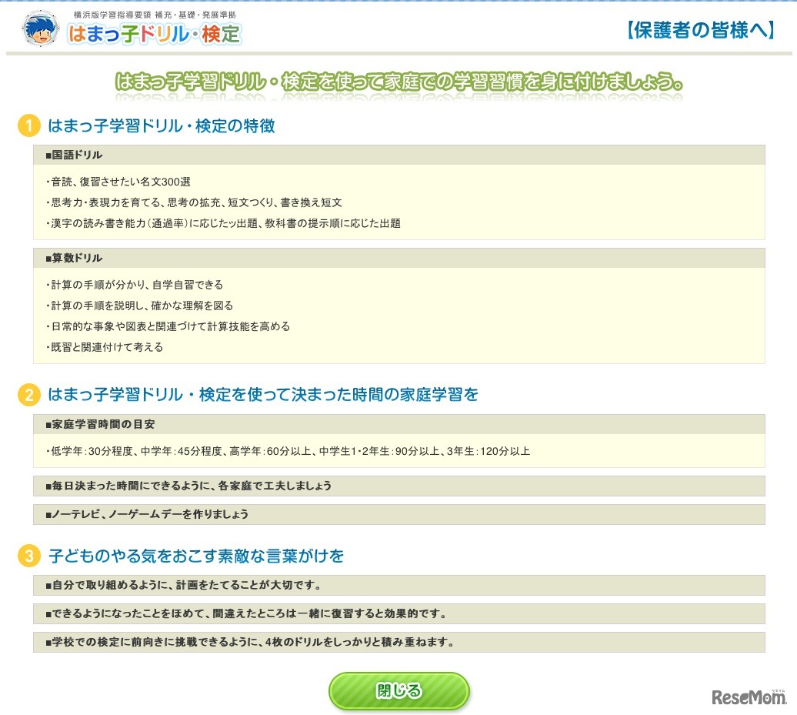Click the line 音読、復習させたい名文300選

point(118,182)
